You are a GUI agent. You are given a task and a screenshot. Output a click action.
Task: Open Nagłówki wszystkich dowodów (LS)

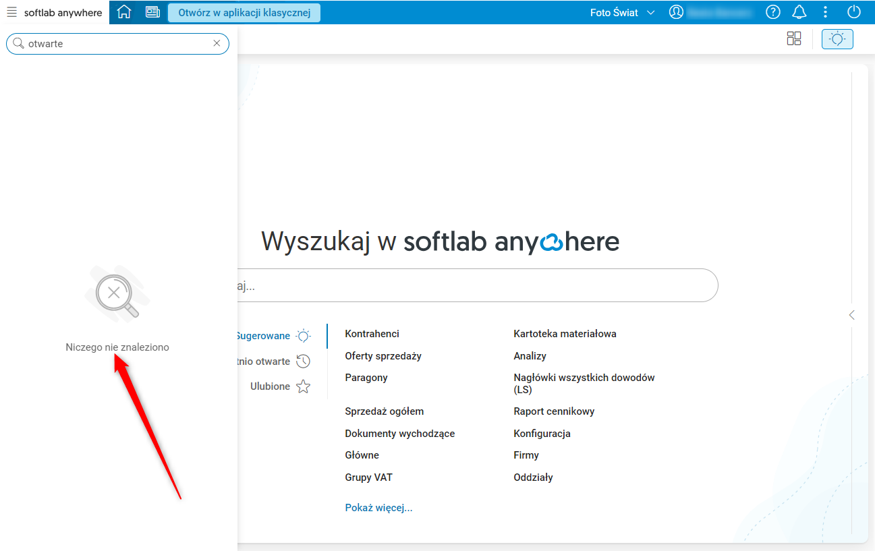584,384
